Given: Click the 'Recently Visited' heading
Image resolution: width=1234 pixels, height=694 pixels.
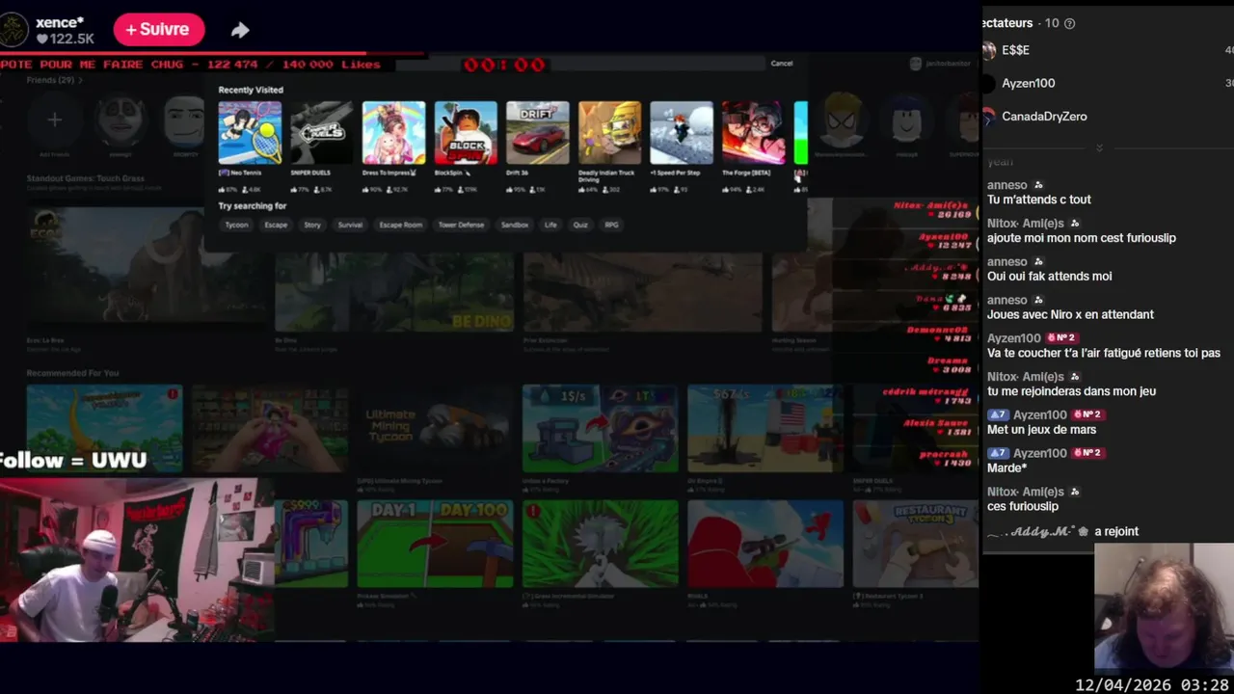Looking at the screenshot, I should (251, 90).
